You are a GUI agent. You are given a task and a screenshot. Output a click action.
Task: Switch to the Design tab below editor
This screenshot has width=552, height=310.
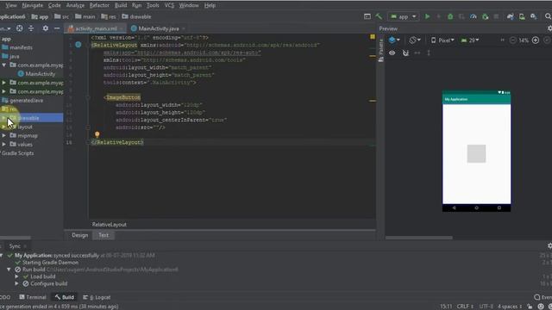[80, 235]
